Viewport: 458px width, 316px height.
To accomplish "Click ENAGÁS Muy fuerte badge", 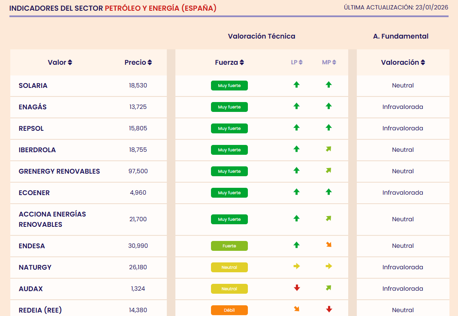I will [x=229, y=107].
